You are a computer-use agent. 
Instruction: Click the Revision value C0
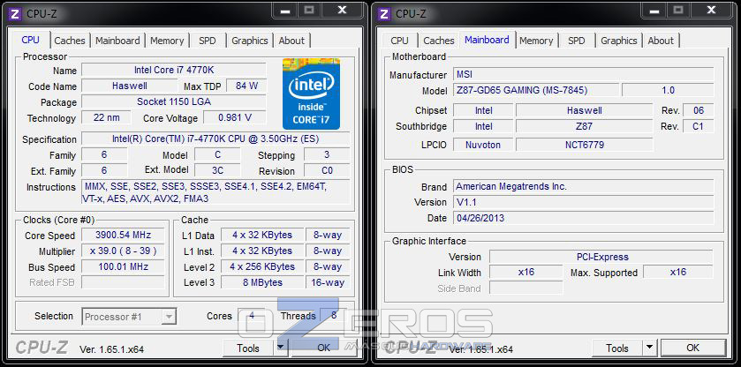point(327,170)
